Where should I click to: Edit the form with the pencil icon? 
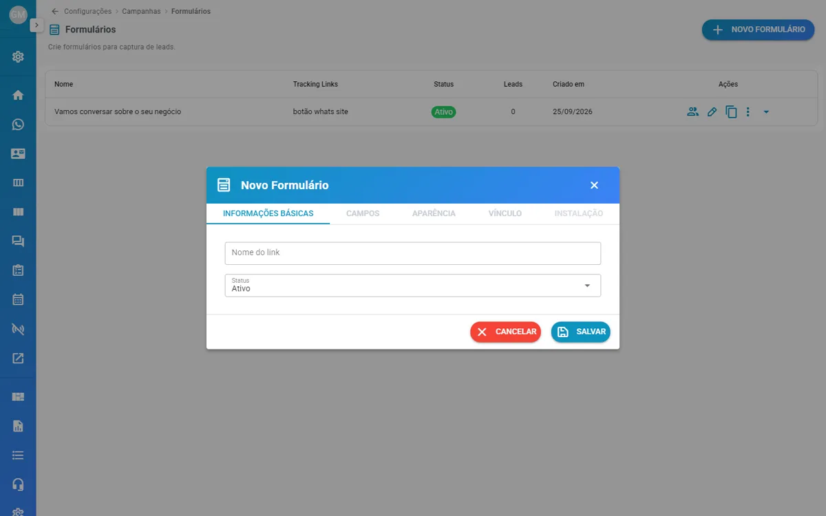click(712, 111)
